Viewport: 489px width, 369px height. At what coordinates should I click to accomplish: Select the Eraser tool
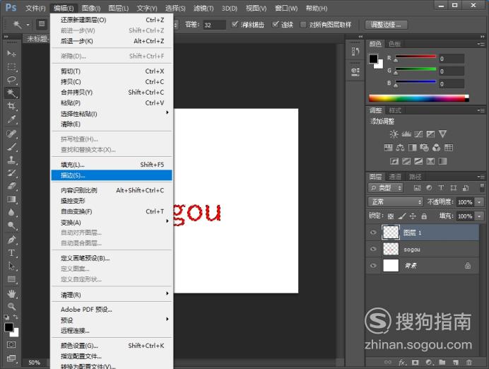11,186
